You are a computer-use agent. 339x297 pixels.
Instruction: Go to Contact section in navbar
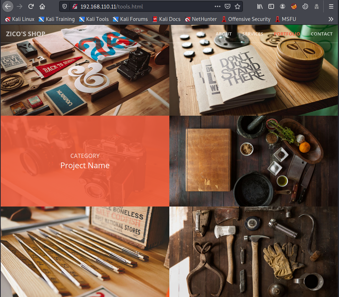click(322, 34)
